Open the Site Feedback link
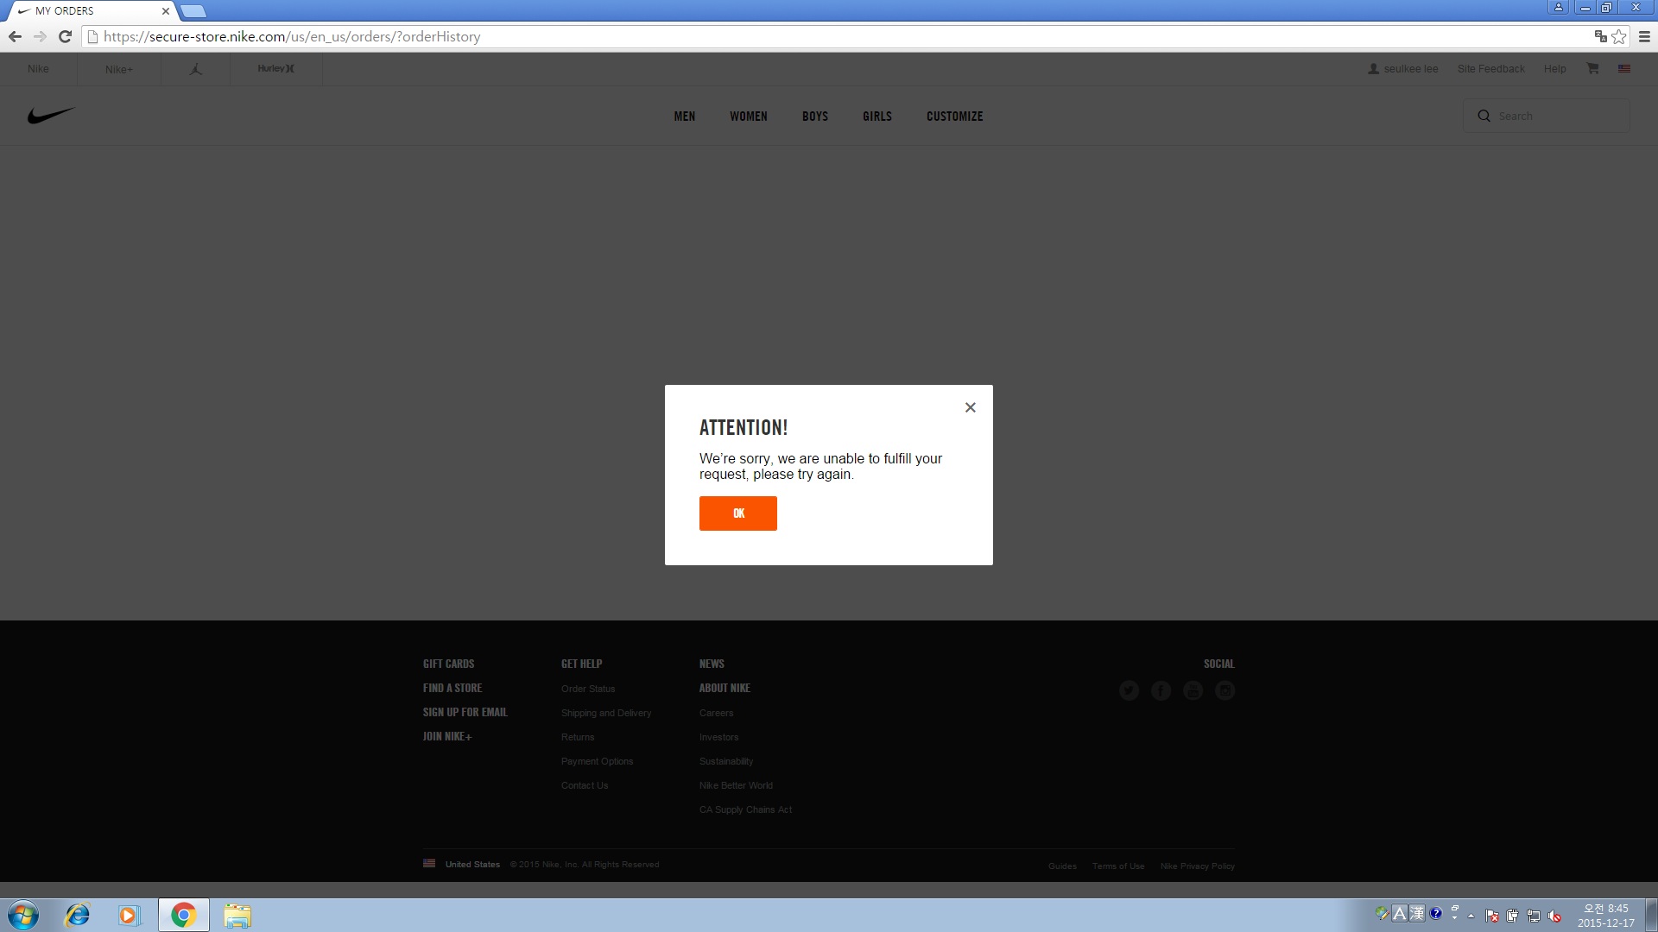Viewport: 1658px width, 932px height. pyautogui.click(x=1490, y=69)
